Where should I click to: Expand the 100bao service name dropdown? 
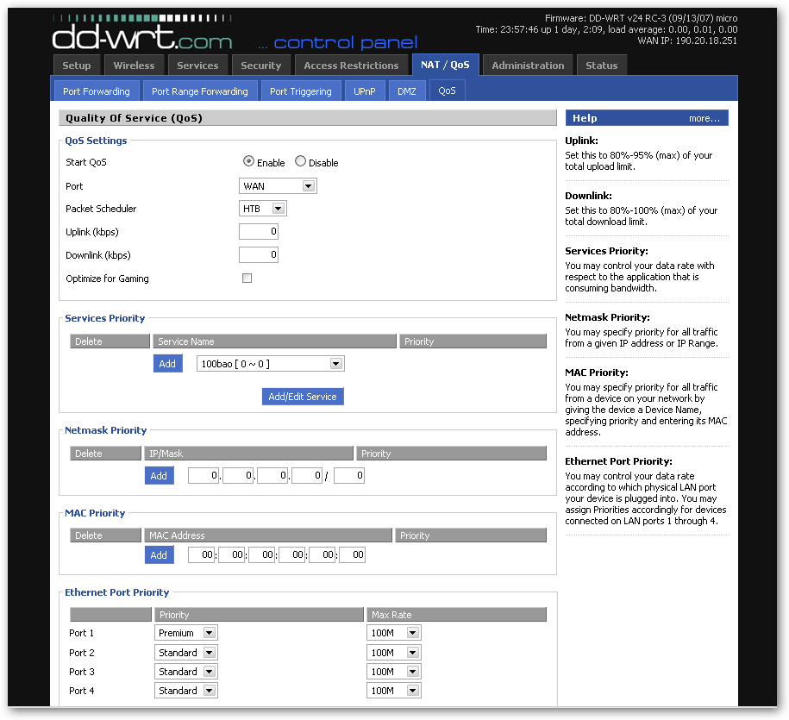click(x=270, y=364)
